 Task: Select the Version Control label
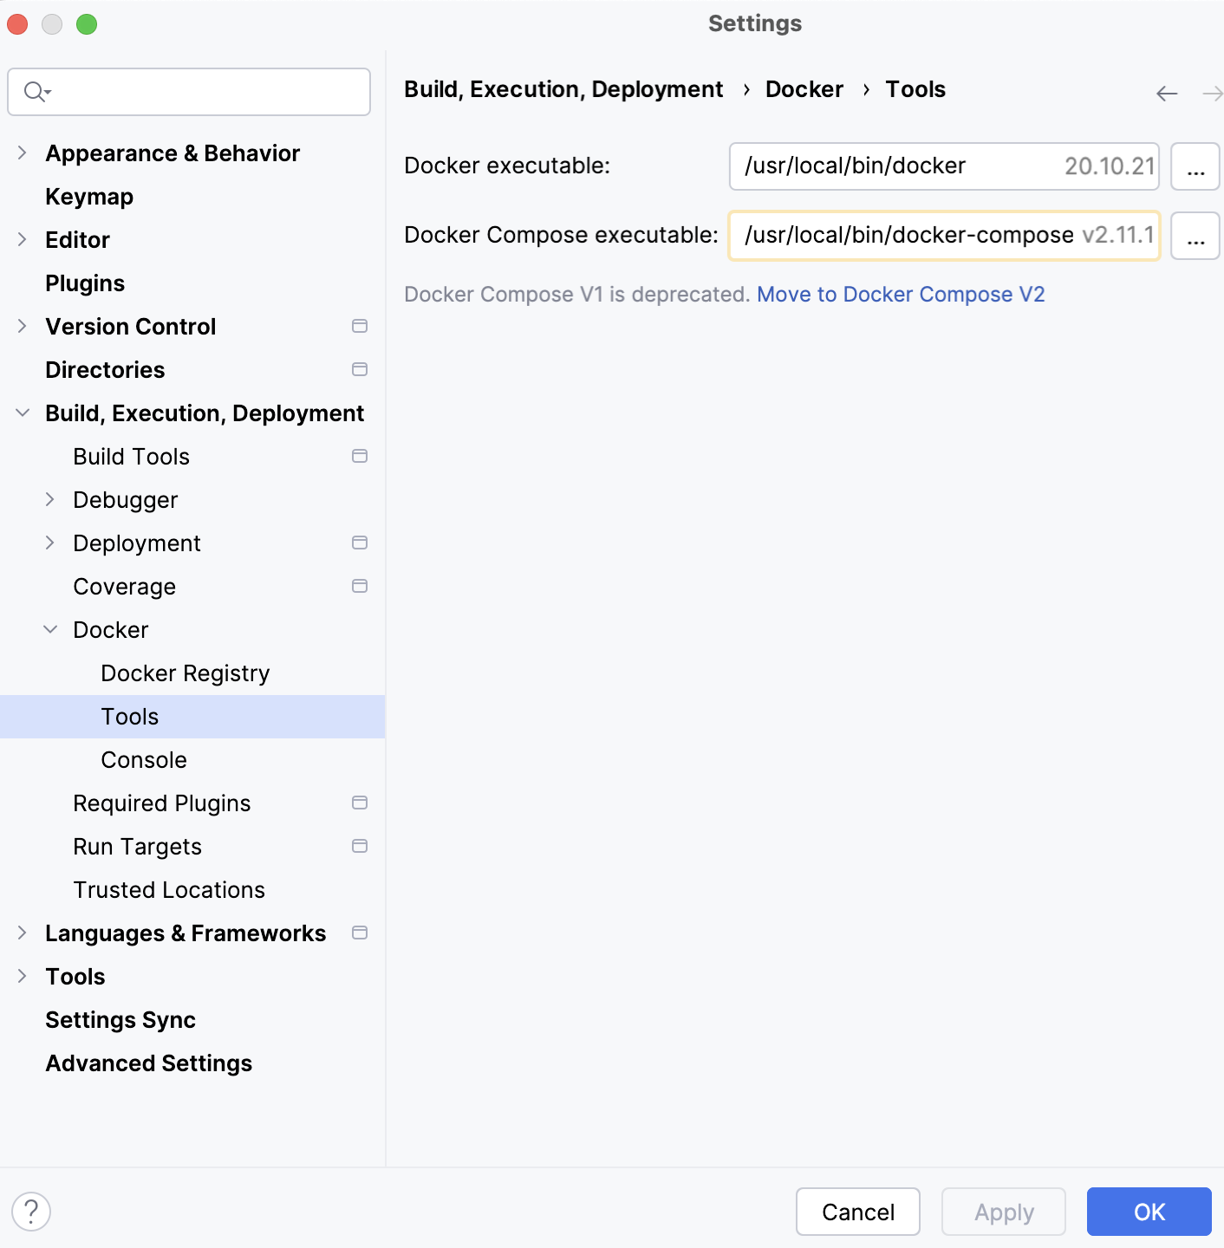pos(130,327)
